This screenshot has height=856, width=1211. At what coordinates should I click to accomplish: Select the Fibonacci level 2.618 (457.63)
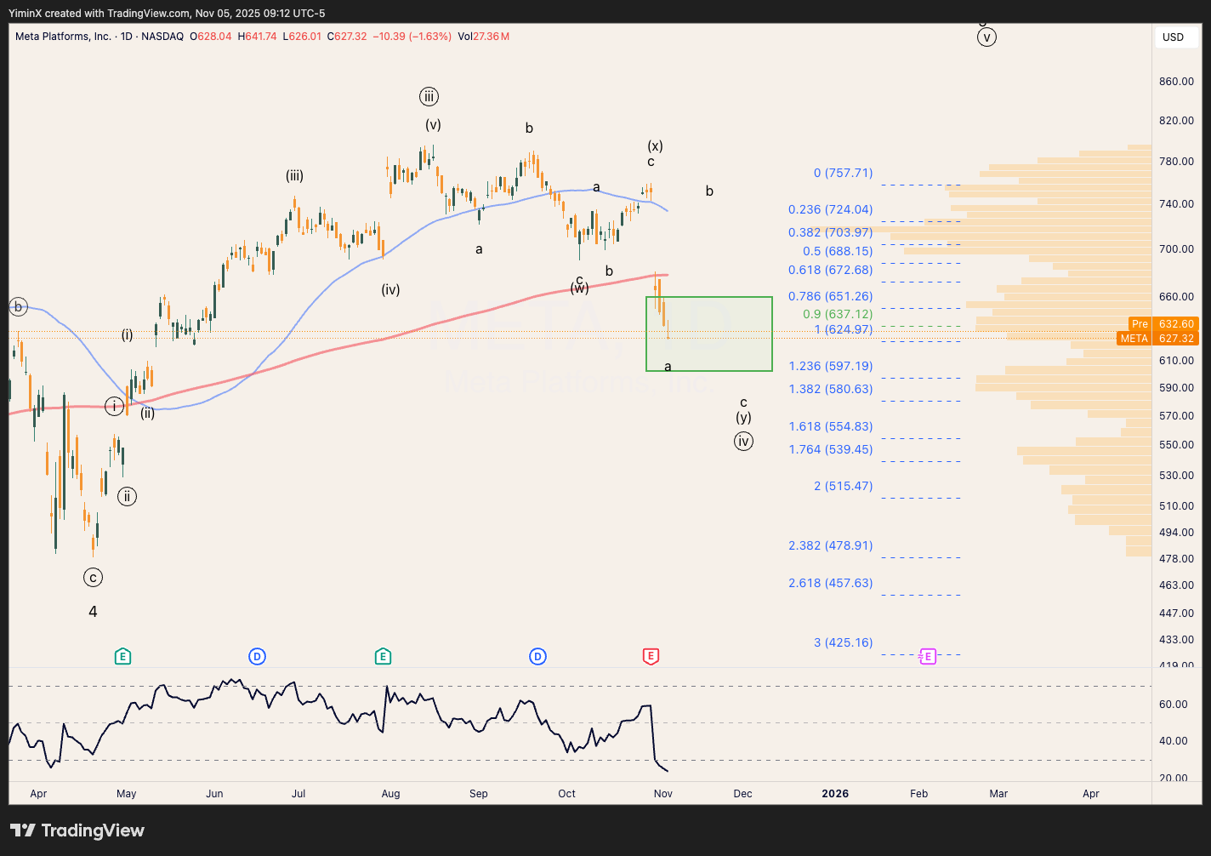tap(830, 583)
